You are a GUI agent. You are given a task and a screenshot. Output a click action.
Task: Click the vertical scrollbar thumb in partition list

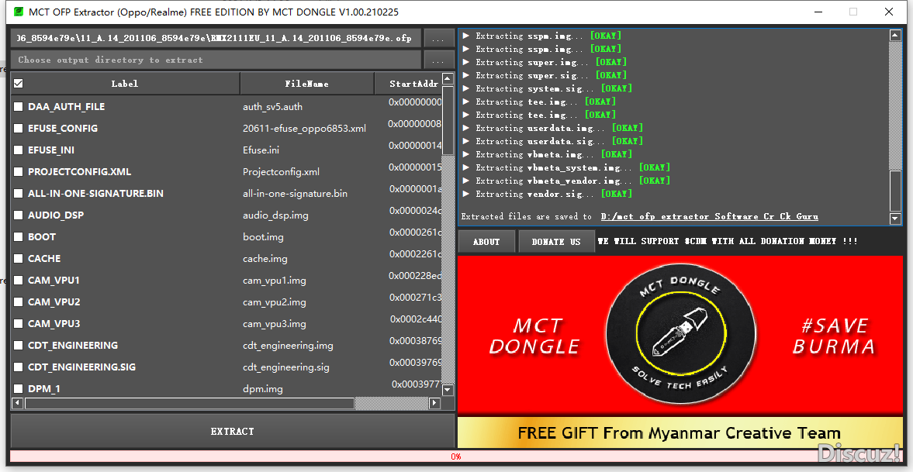448,120
